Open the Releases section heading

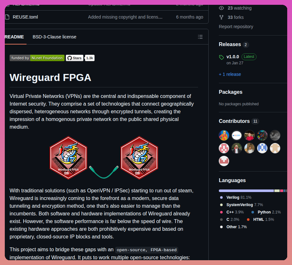point(230,44)
